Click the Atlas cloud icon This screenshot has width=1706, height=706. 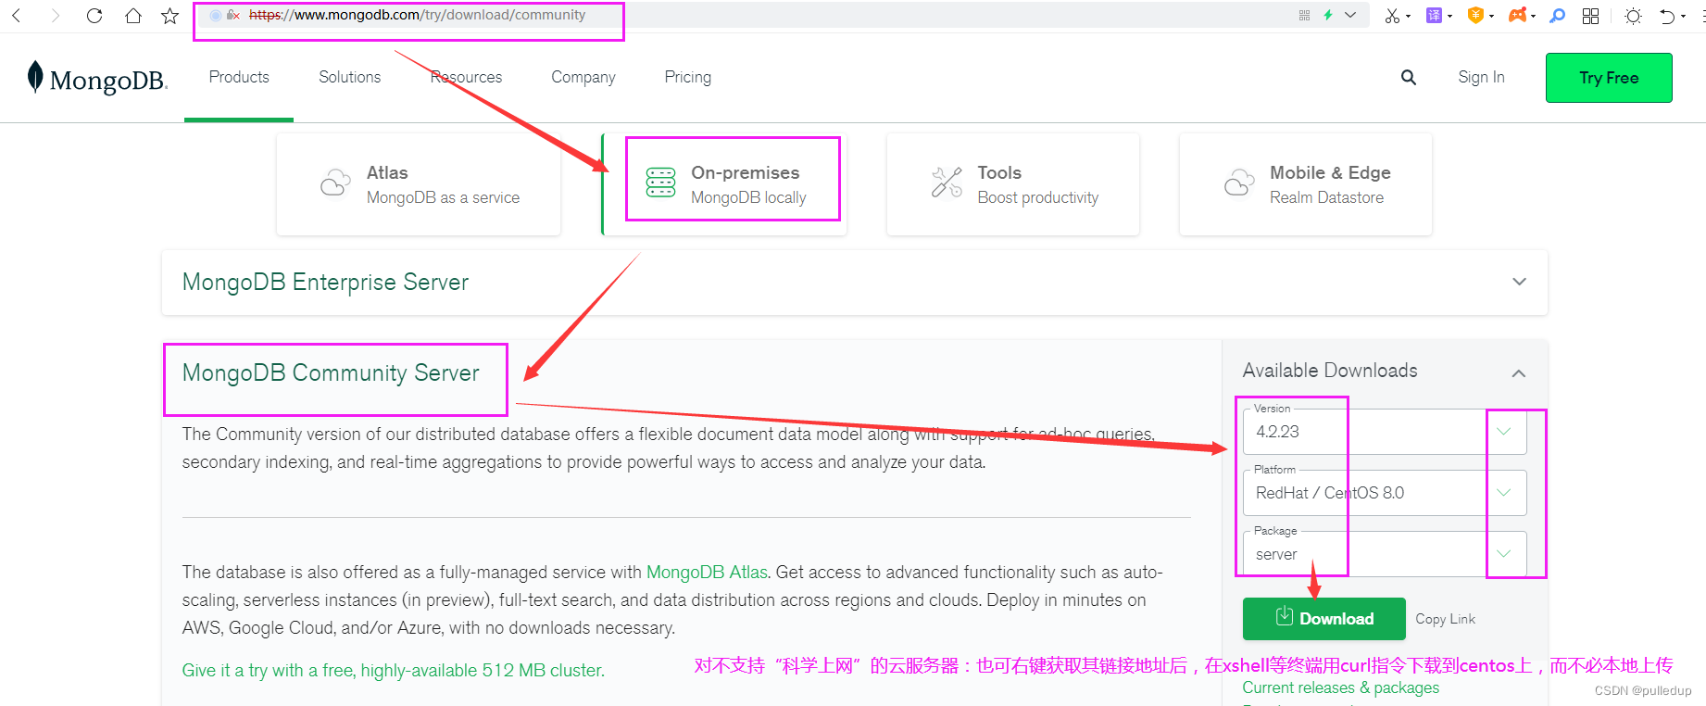pos(335,183)
